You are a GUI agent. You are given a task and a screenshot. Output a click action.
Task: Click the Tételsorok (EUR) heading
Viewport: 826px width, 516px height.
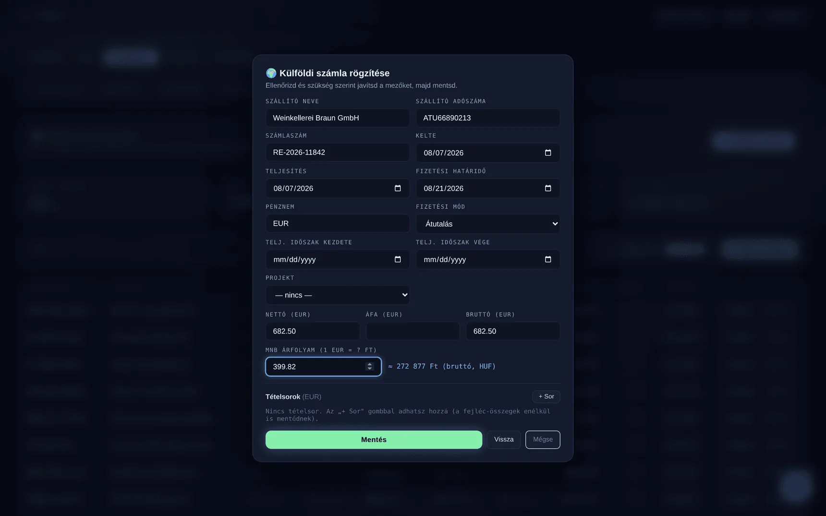(x=293, y=396)
